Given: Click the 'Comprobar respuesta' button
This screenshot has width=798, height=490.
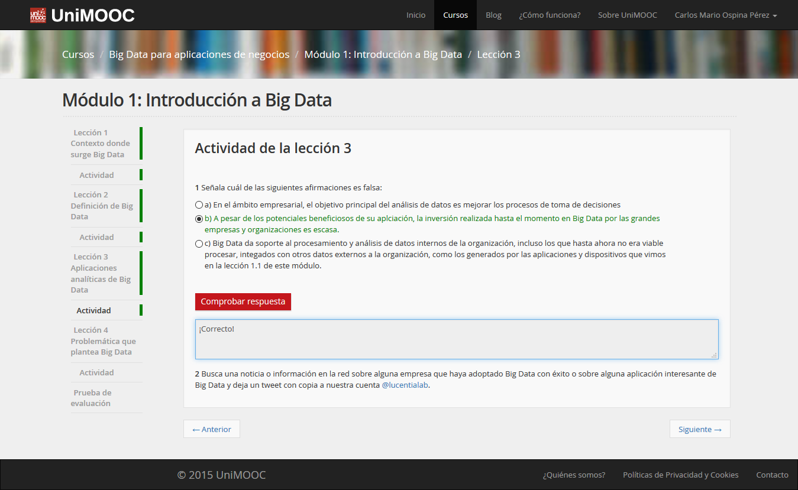Looking at the screenshot, I should click(x=243, y=301).
